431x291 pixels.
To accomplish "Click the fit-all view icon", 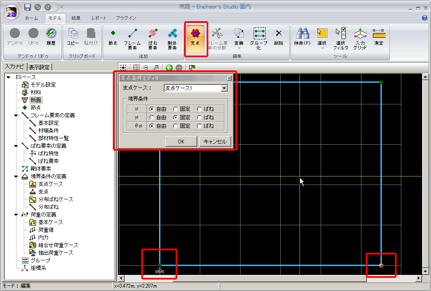I will click(123, 67).
